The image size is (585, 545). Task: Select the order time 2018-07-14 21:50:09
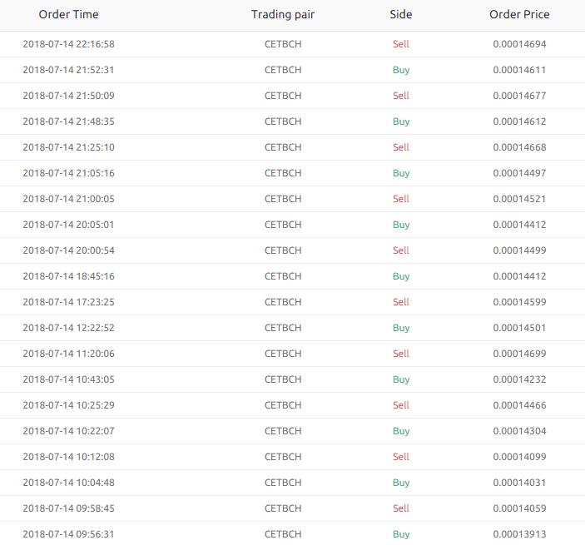click(68, 96)
